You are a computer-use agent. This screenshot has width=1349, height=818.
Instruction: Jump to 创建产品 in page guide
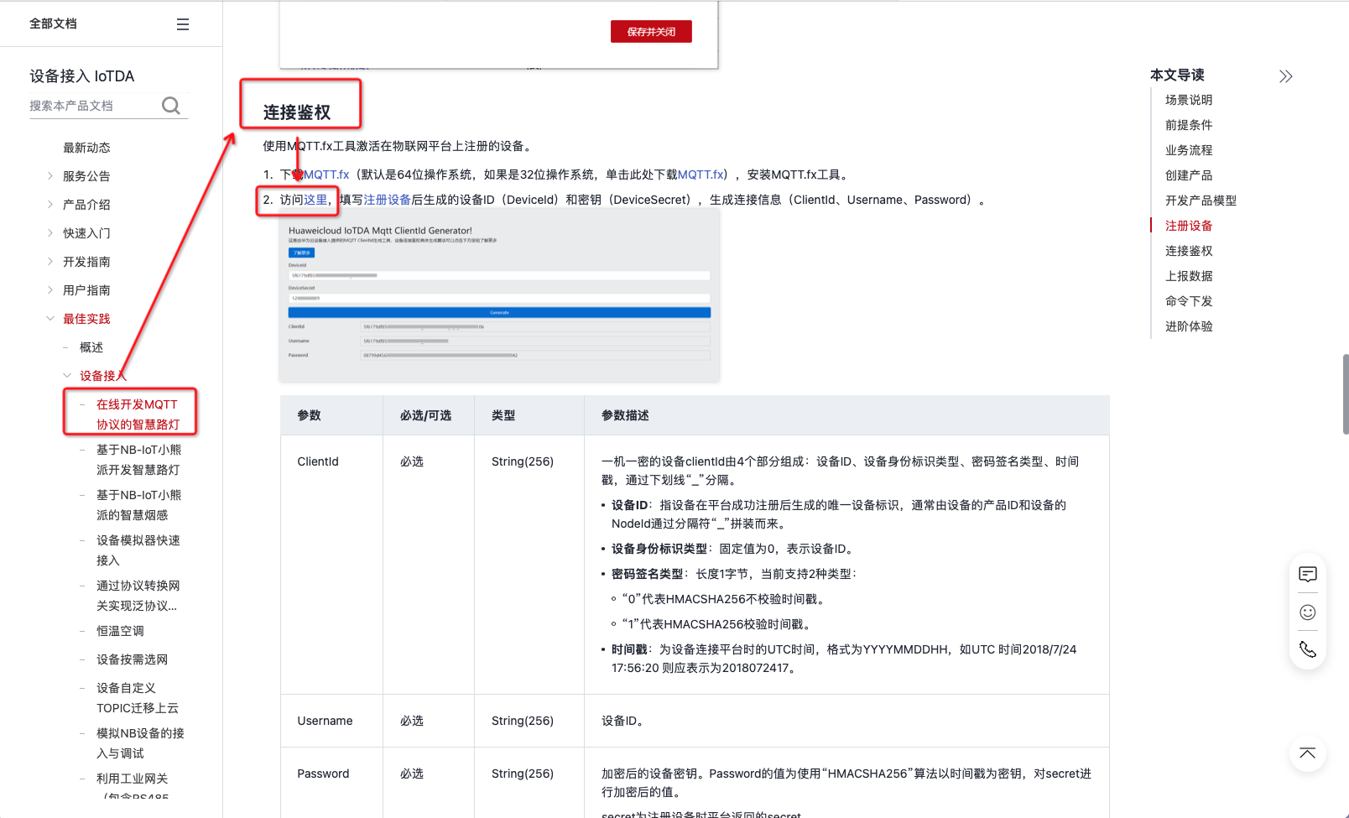[x=1189, y=175]
